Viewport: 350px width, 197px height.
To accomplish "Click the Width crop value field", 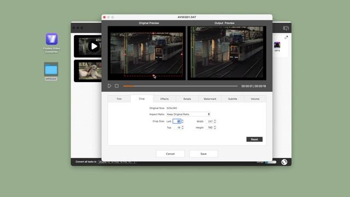I will 209,121.
